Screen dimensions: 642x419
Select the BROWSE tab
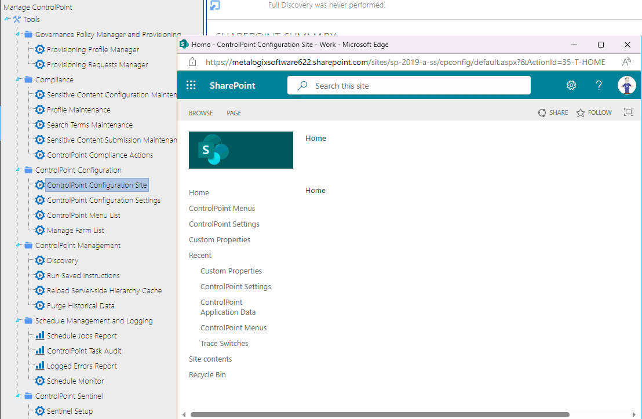click(x=200, y=113)
